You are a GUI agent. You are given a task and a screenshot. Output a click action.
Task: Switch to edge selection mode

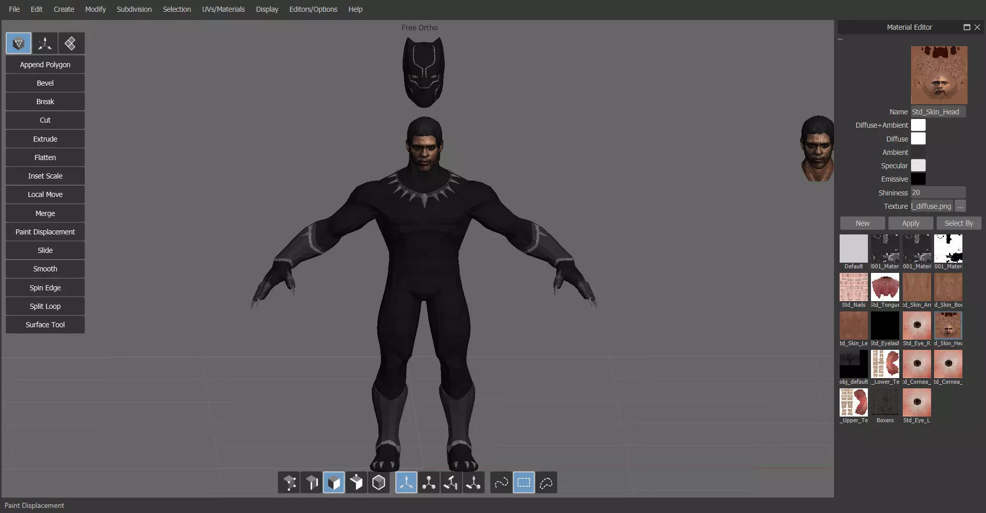pos(311,483)
